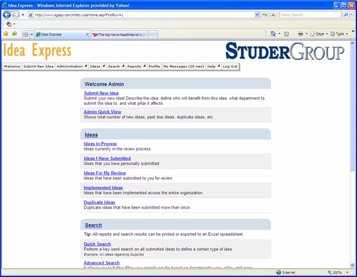This screenshot has width=357, height=277.
Task: Click the Internet zone status icon
Action: (x=279, y=273)
